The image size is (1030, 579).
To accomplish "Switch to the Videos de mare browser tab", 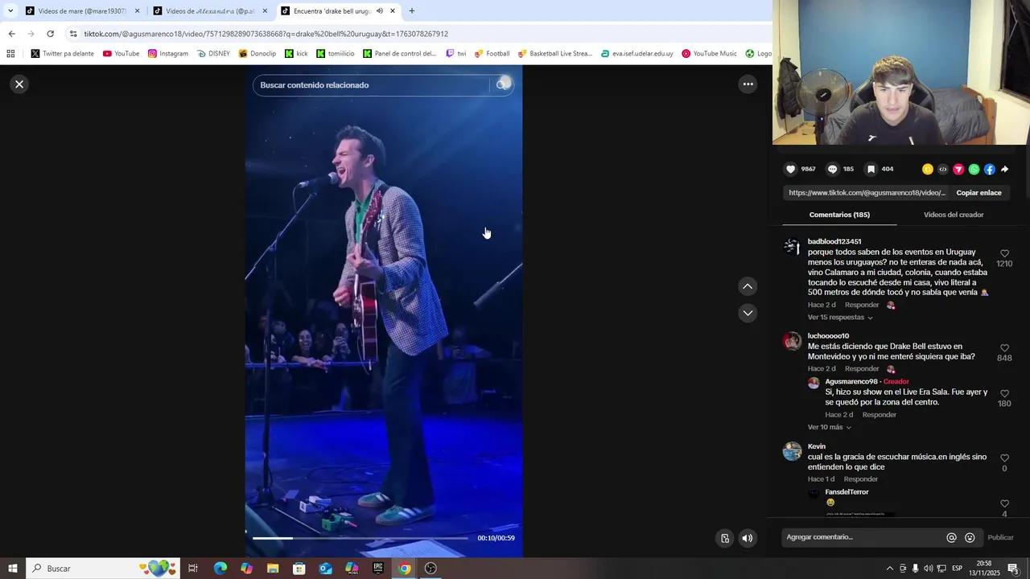I will 83,11.
